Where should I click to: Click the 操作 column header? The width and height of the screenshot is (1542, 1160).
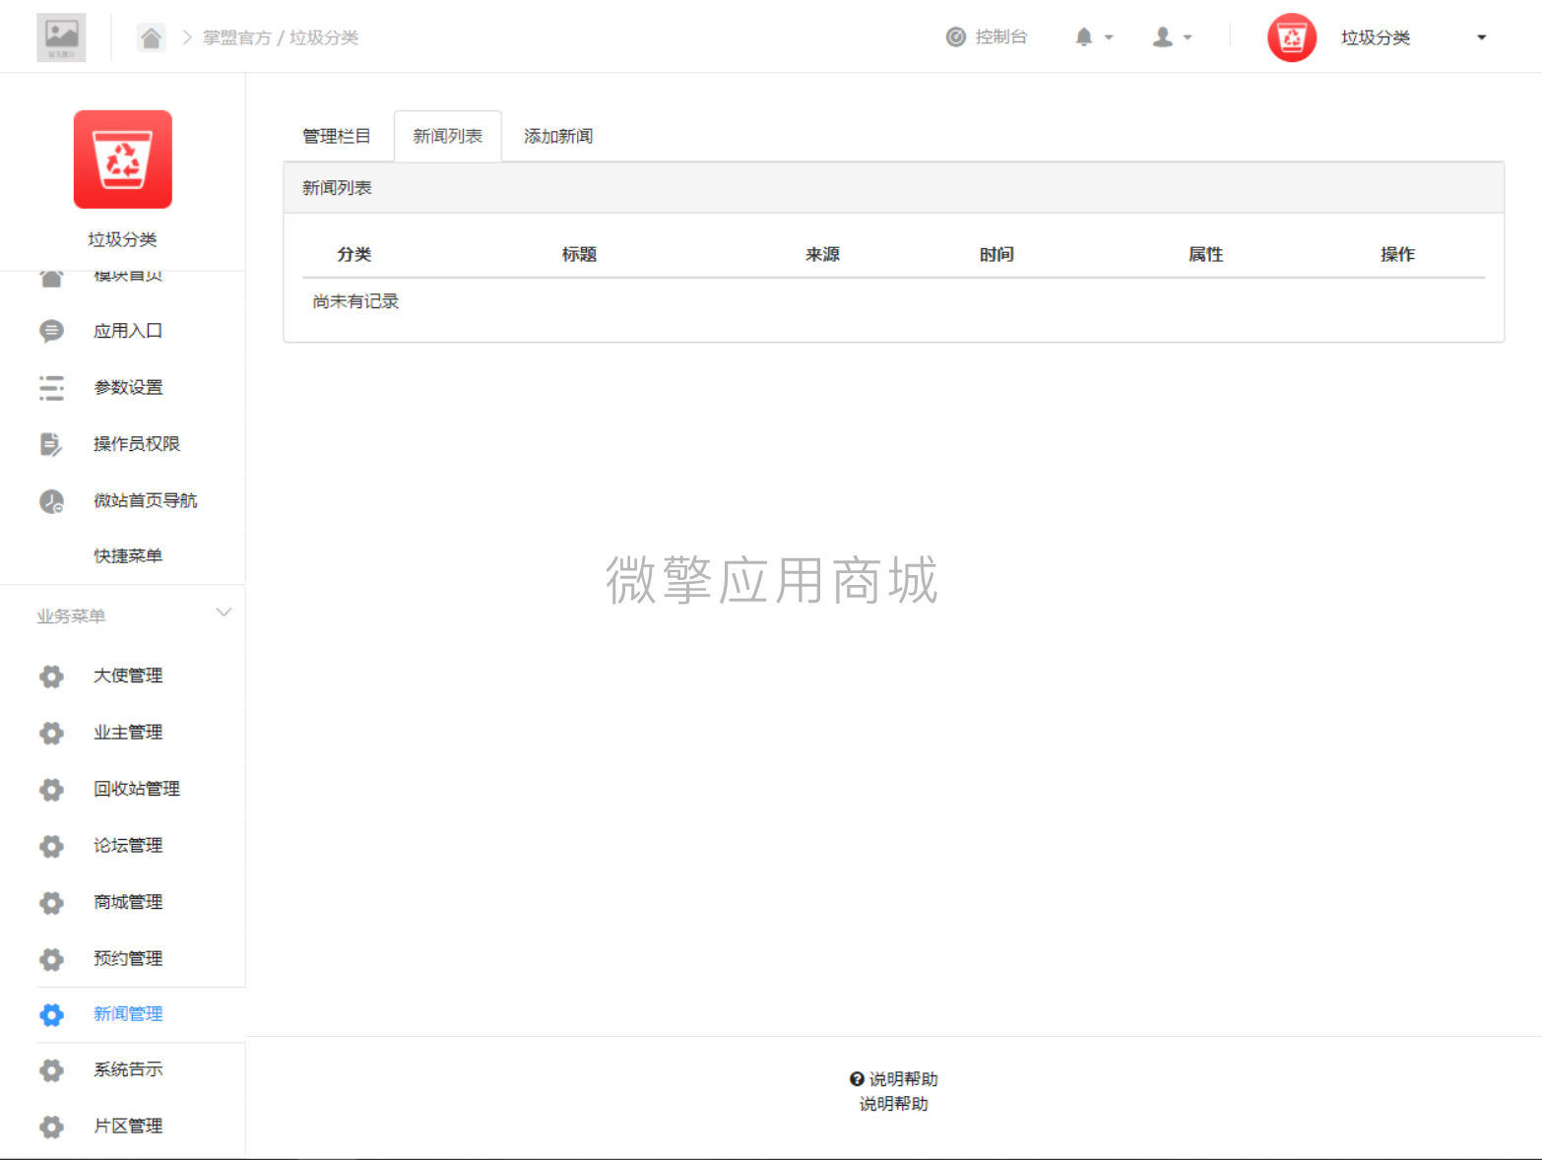pos(1397,254)
